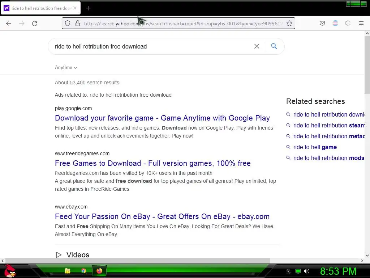Click the www.ebay.com ad URL
Viewport: 370px width, 278px height.
click(71, 207)
